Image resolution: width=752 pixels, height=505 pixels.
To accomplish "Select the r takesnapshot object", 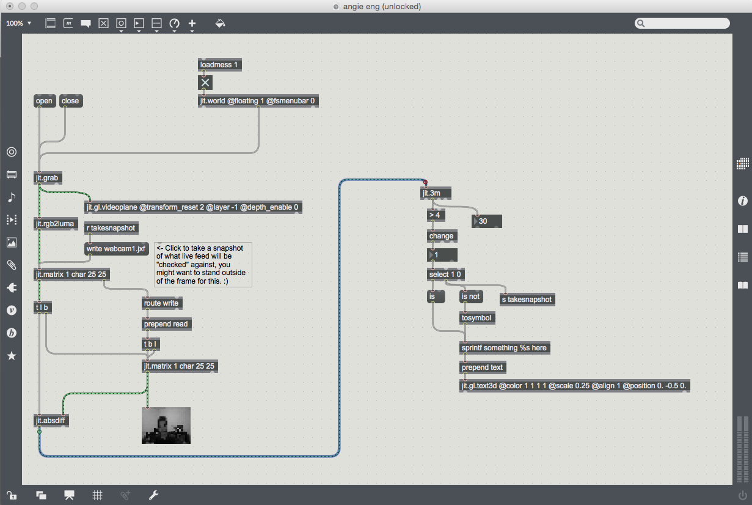I will 111,228.
